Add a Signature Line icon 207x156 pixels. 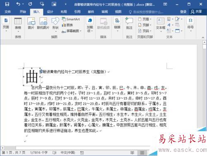click(x=178, y=19)
